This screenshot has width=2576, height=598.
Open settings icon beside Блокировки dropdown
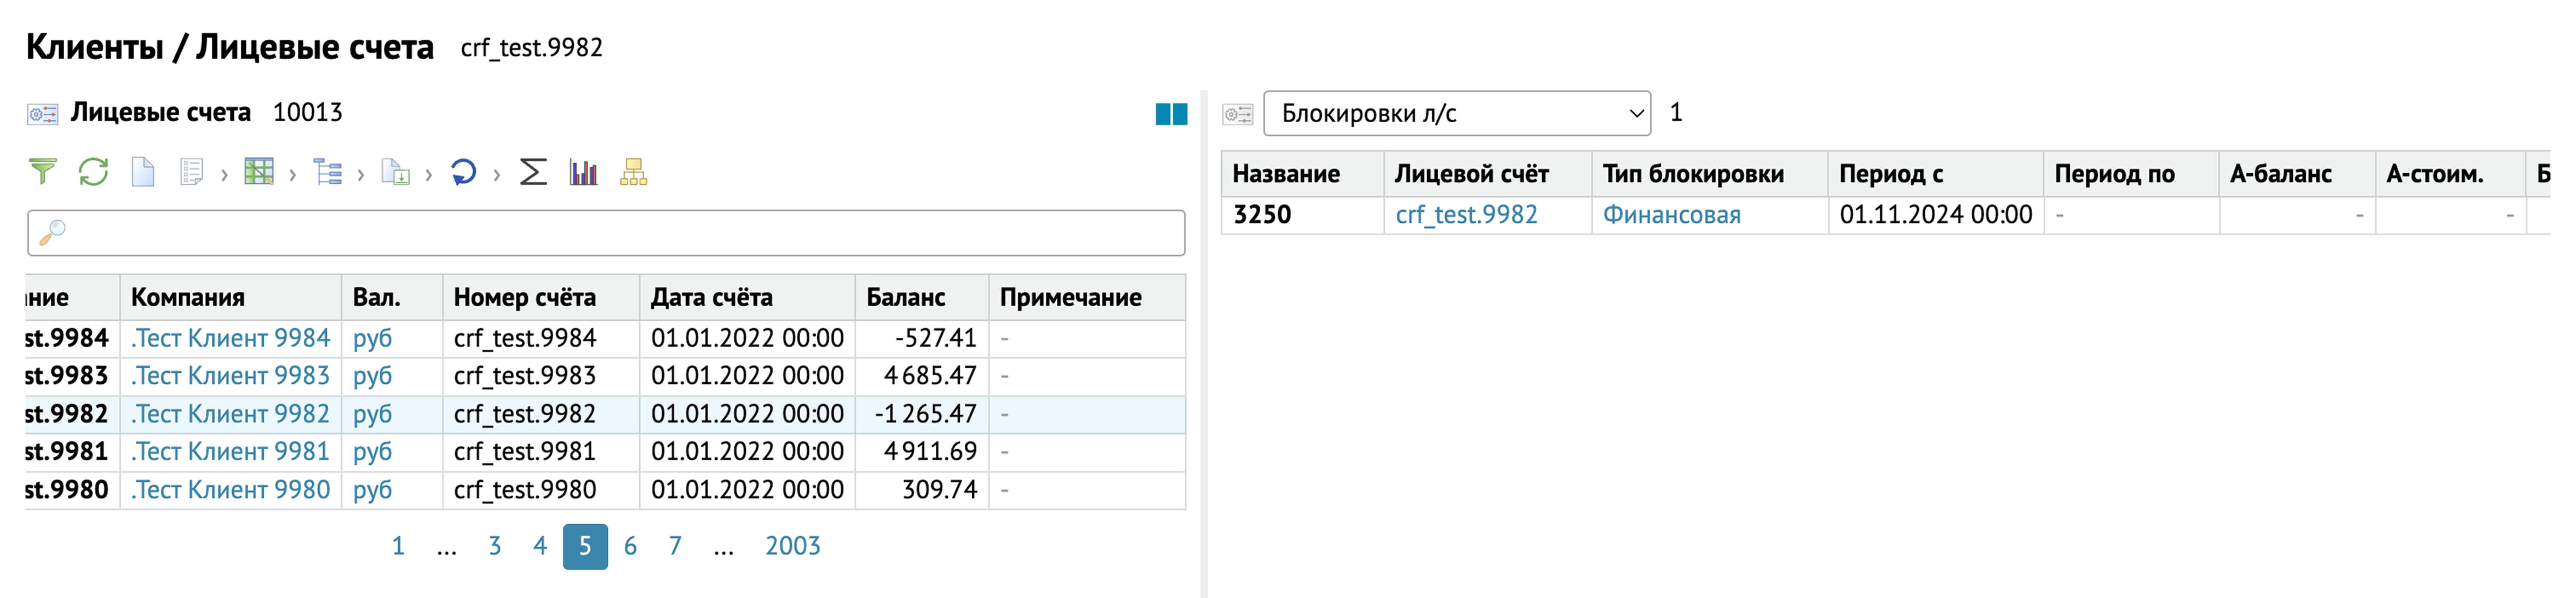[1238, 114]
